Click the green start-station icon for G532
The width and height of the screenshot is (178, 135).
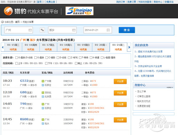click(43, 81)
